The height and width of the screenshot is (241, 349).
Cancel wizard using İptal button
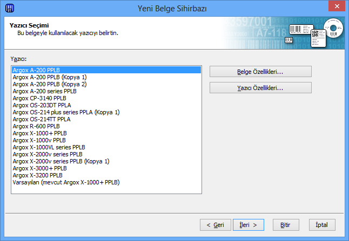(x=322, y=224)
